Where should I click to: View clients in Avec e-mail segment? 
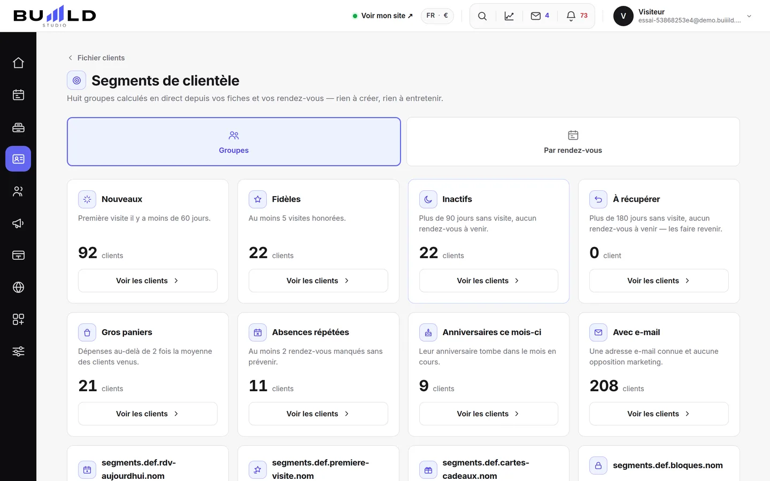click(659, 414)
